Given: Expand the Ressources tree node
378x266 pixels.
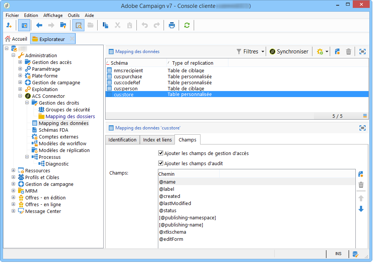Looking at the screenshot, I should point(13,170).
